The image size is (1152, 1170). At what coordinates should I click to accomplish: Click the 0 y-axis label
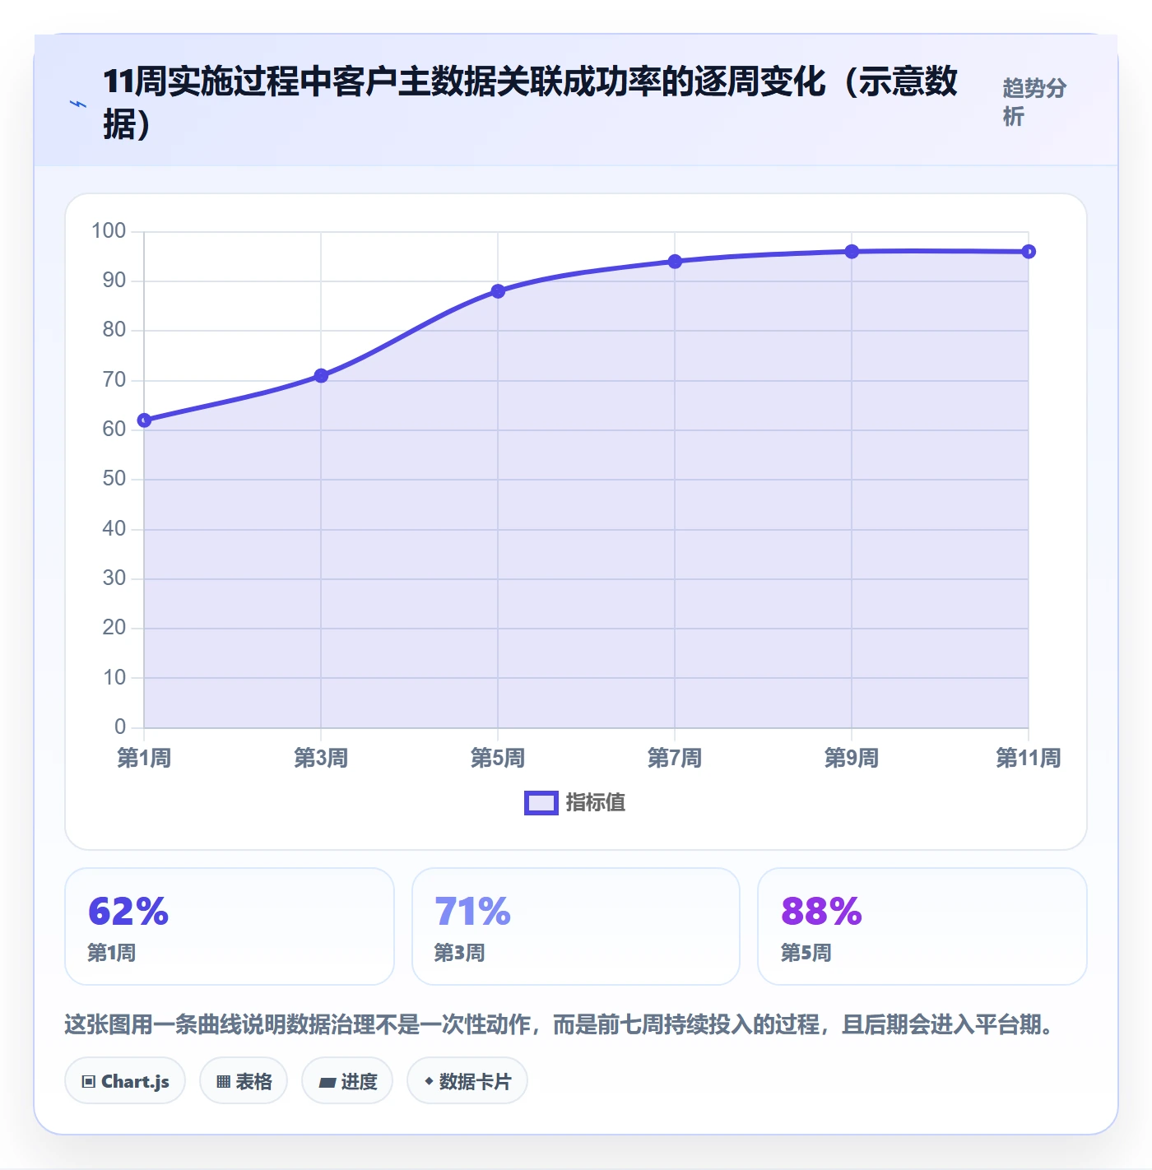[120, 727]
